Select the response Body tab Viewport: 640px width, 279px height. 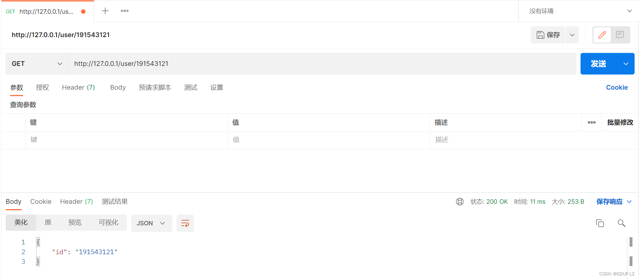click(x=14, y=202)
